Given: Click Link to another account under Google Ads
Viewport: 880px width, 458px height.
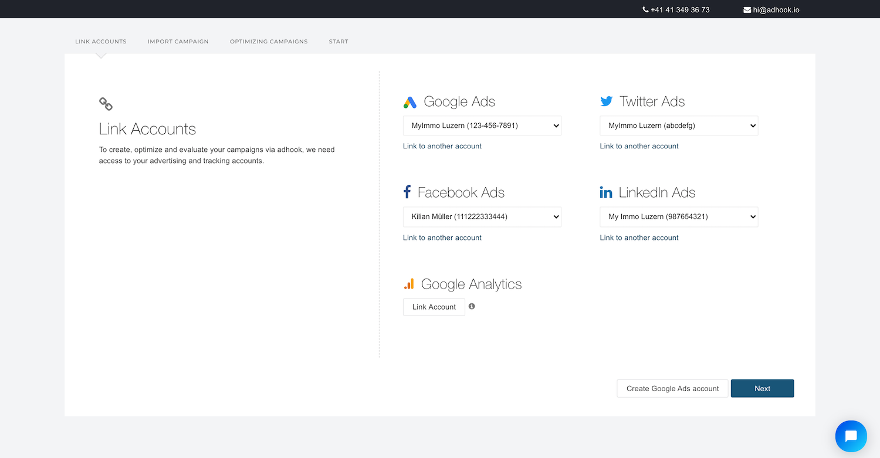Looking at the screenshot, I should tap(442, 146).
